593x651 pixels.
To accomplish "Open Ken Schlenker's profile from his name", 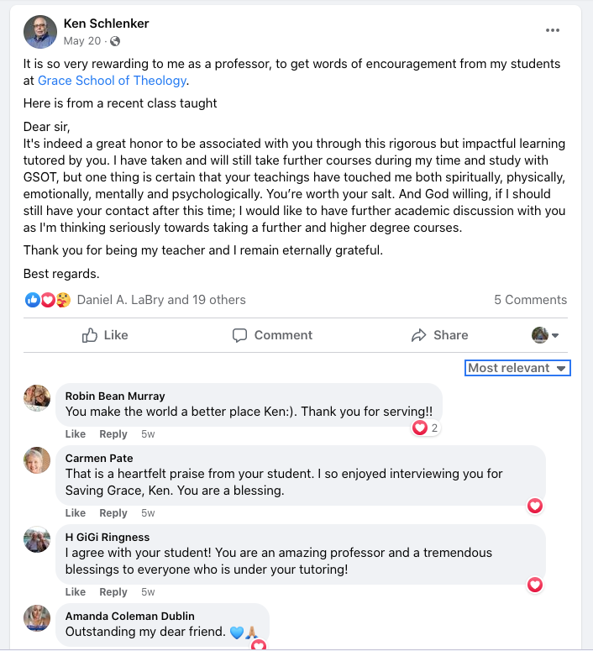I will [107, 24].
